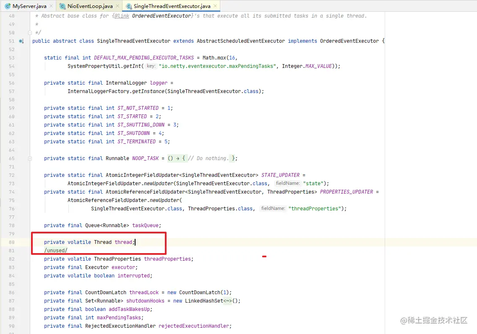
Task: Click the ST_STARTED constant on line 60
Action: coord(132,117)
